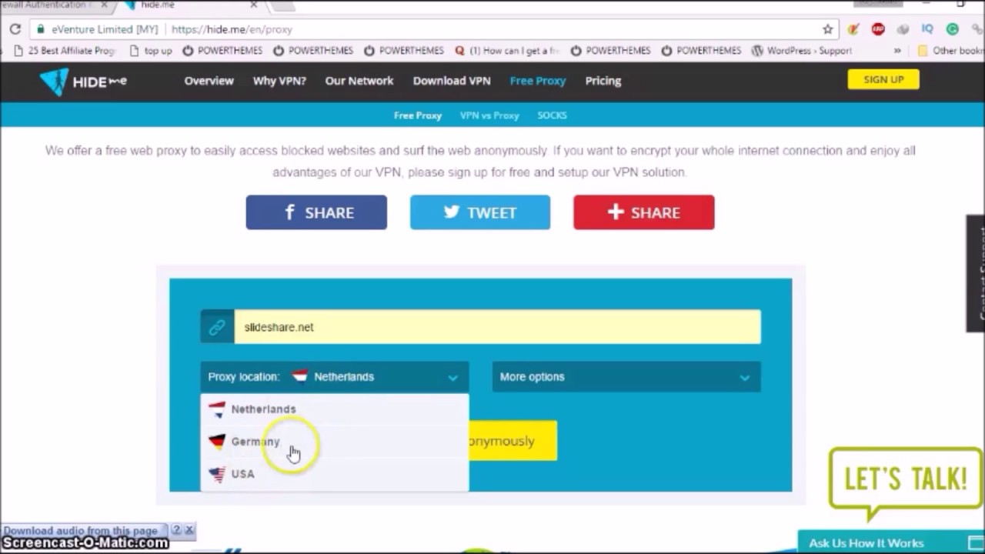Click Download audio from this page link
The image size is (985, 554).
point(80,530)
